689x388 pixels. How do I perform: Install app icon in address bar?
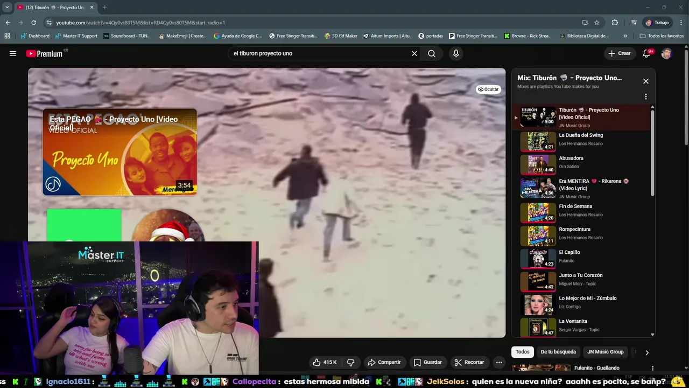(585, 23)
